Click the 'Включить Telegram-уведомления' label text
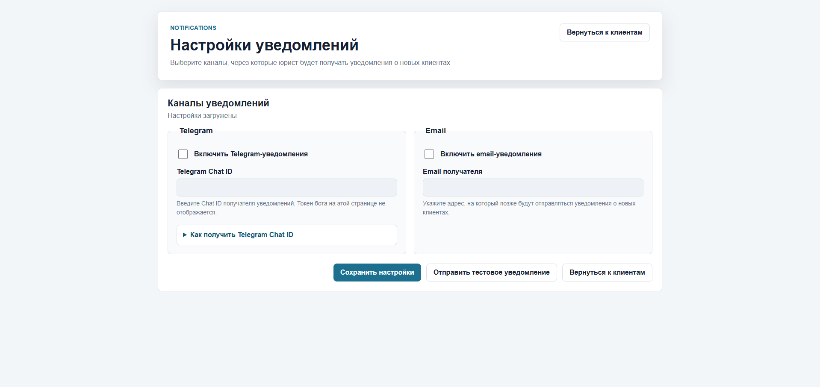This screenshot has height=387, width=820. 251,154
